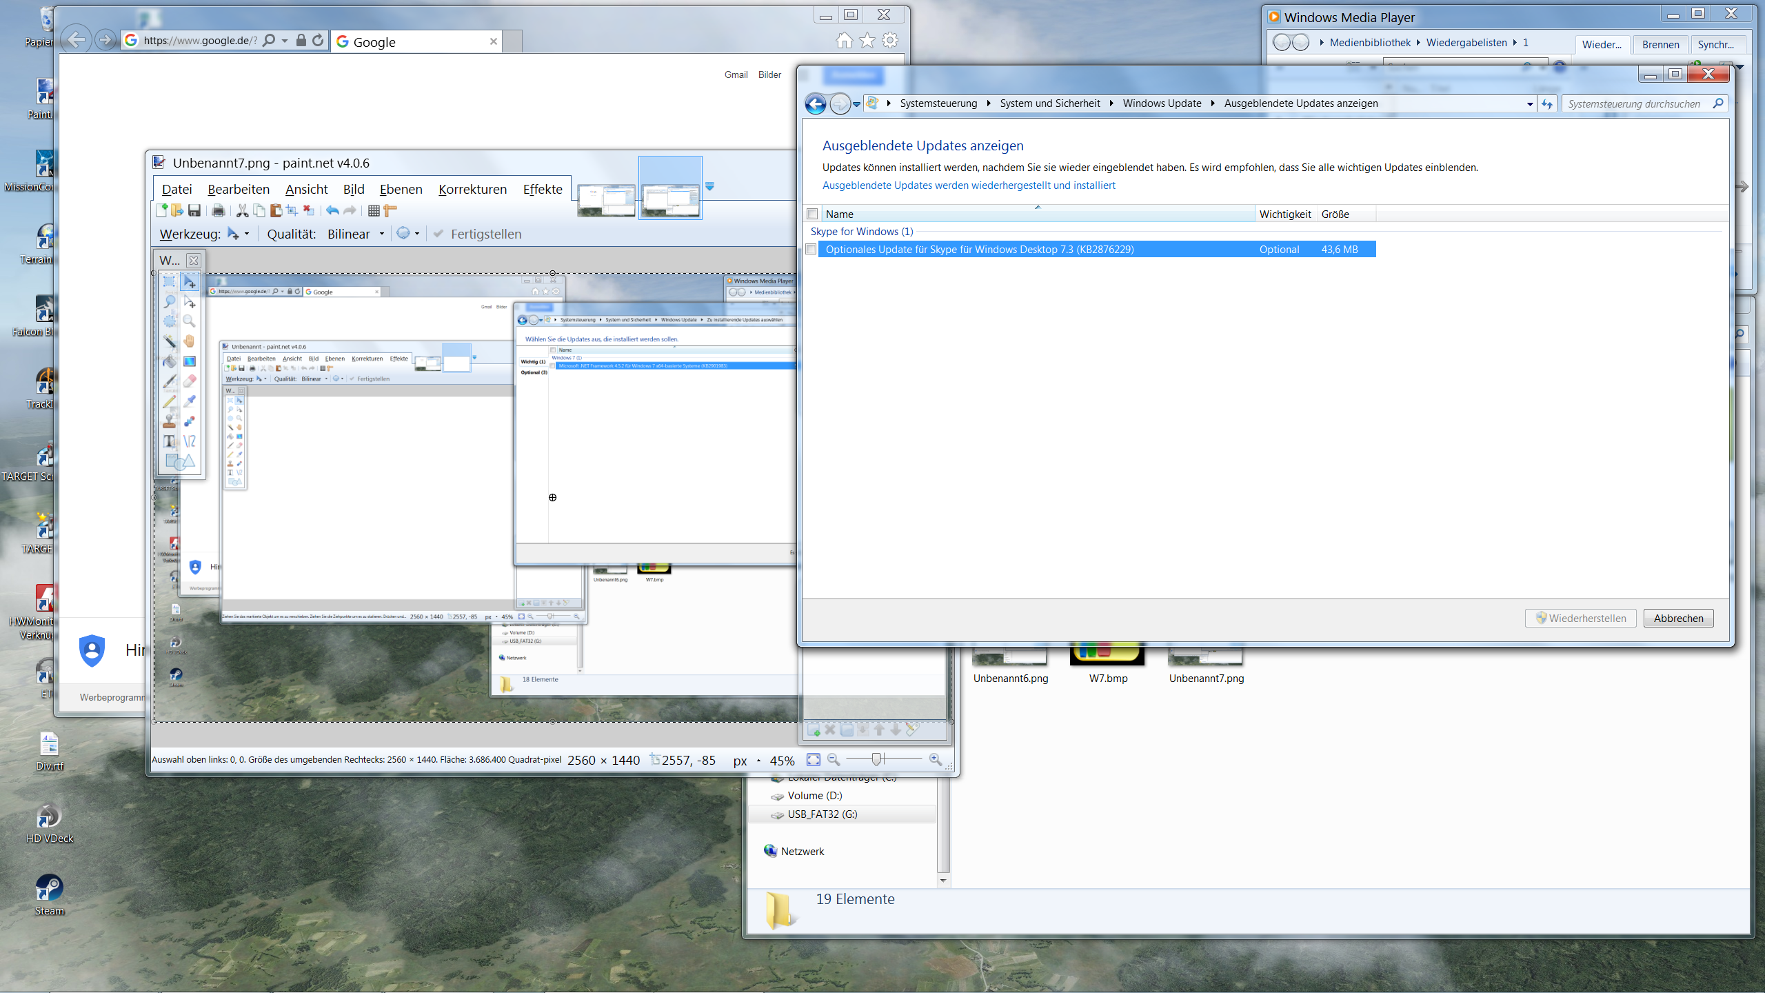The height and width of the screenshot is (993, 1765).
Task: Click the Save floppy disk icon
Action: click(x=194, y=210)
